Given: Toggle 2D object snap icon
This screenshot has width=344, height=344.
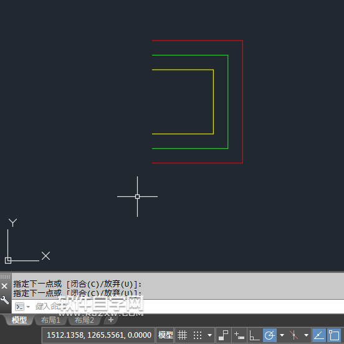Looking at the screenshot, I should (x=334, y=335).
